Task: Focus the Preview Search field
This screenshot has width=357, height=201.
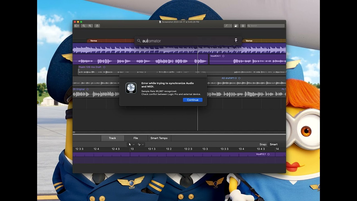Action: (x=266, y=26)
